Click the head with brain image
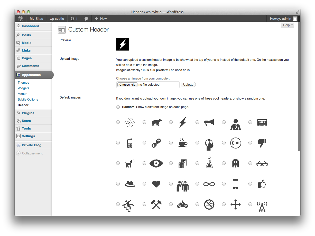Image resolution: width=315 pixels, height=236 pixels. 209,145
